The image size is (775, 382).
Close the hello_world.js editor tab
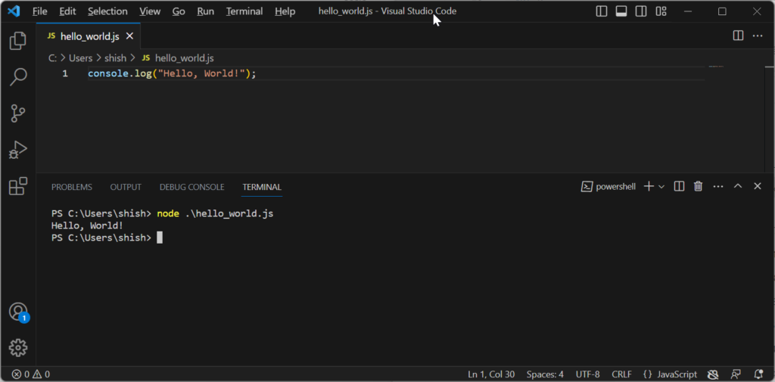[129, 36]
